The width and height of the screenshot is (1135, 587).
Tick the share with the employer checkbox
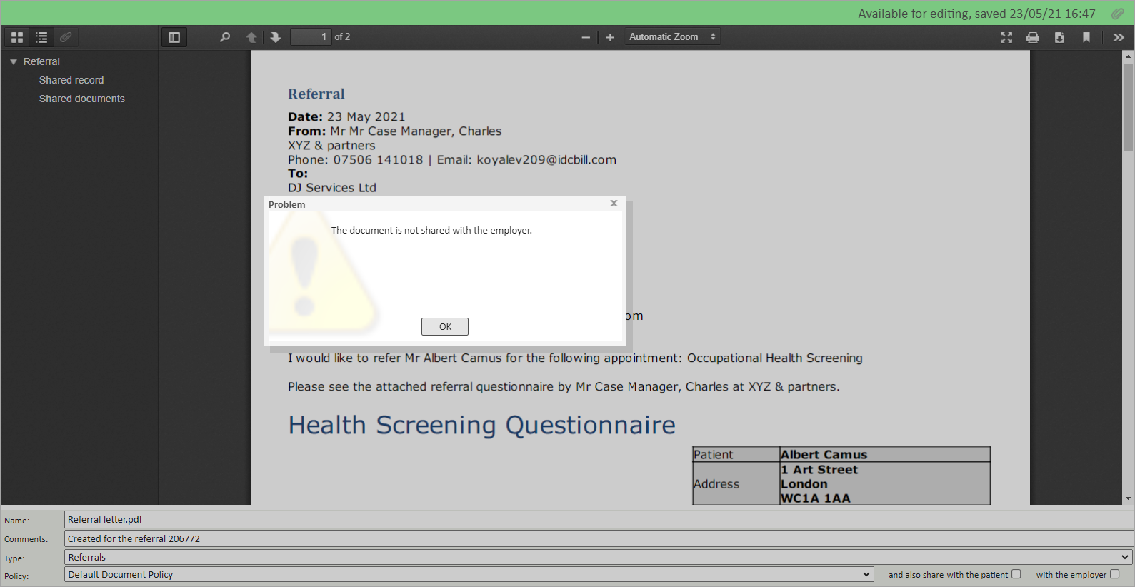click(x=1114, y=574)
